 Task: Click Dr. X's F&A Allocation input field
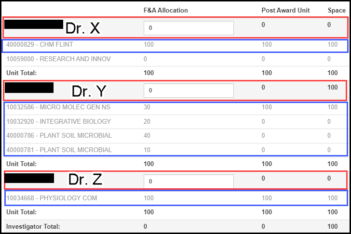click(189, 28)
